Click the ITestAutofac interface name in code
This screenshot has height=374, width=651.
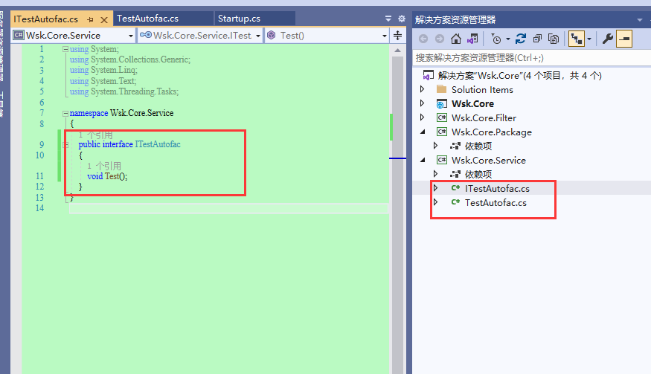pos(158,144)
